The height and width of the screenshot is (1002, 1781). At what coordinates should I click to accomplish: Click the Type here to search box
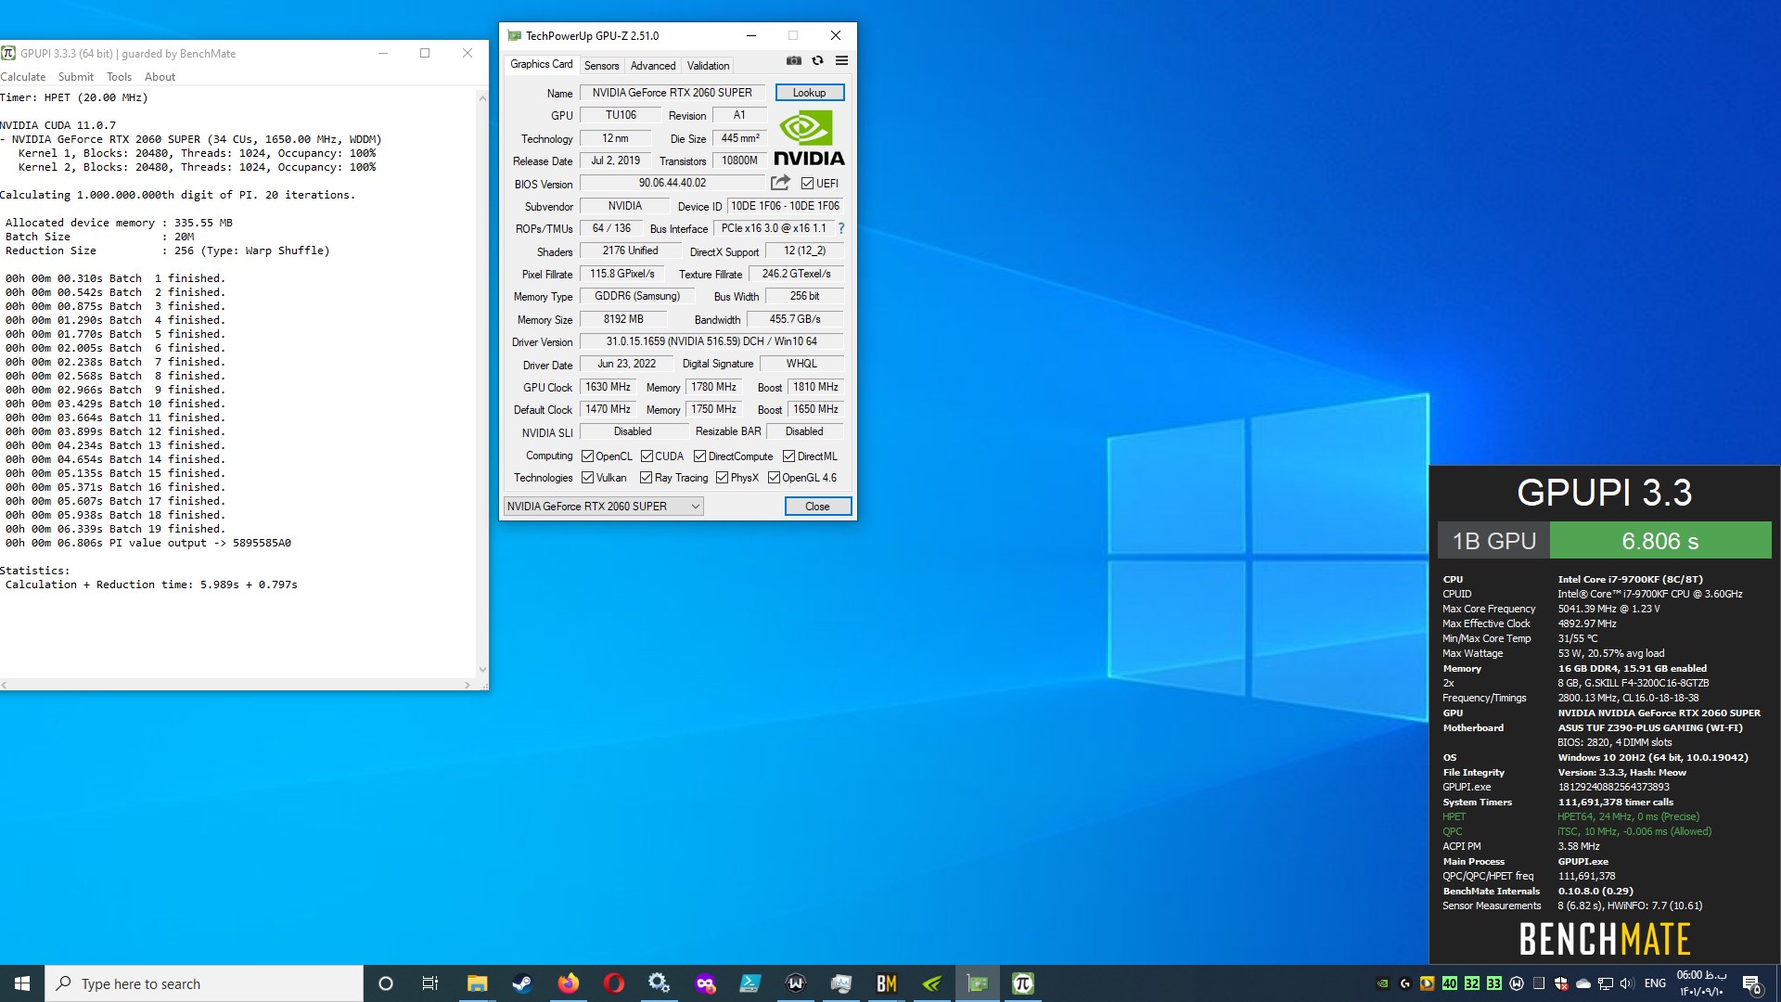point(204,983)
